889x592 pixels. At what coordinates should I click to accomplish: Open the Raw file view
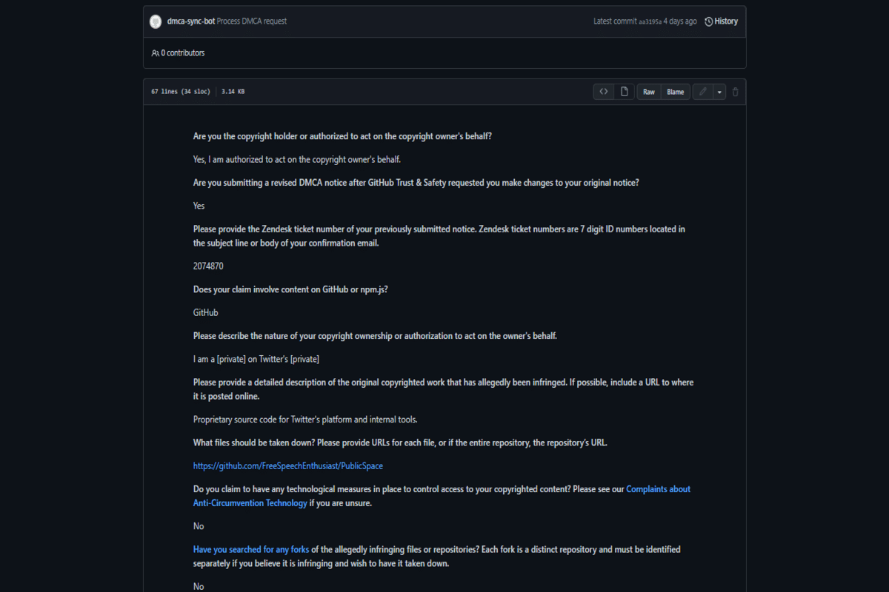[x=649, y=92]
